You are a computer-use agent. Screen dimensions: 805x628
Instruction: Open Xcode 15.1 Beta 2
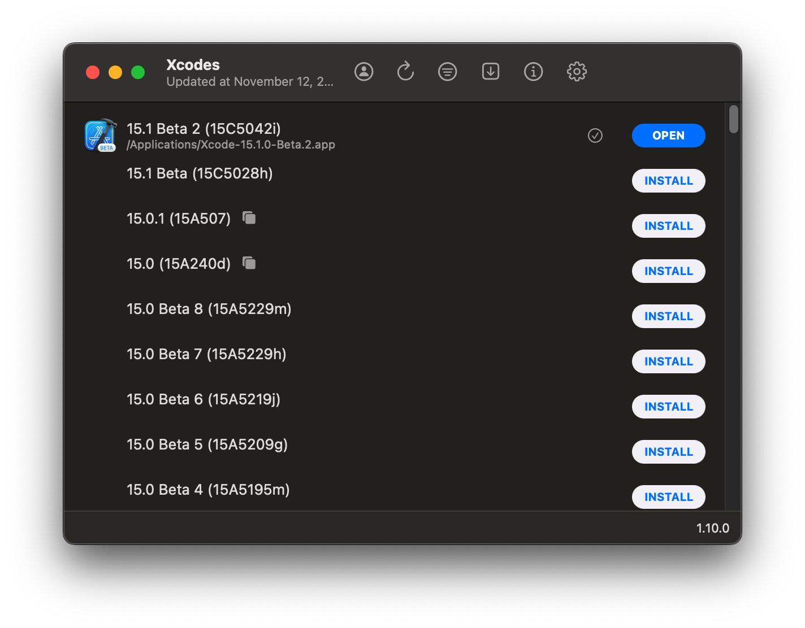[x=668, y=136]
